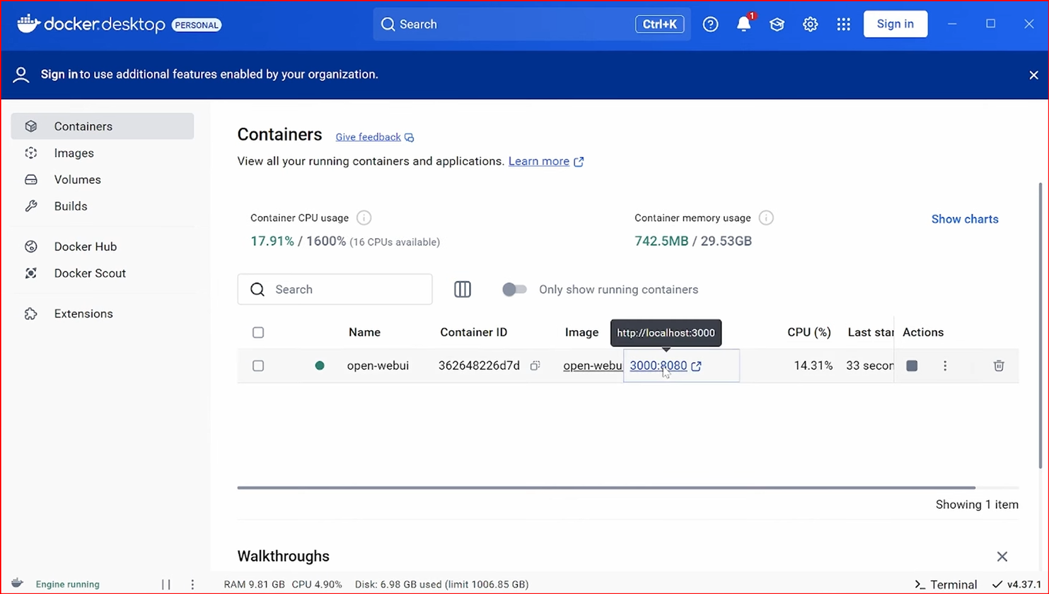
Task: Click Sign in text in banner
Action: (x=59, y=74)
